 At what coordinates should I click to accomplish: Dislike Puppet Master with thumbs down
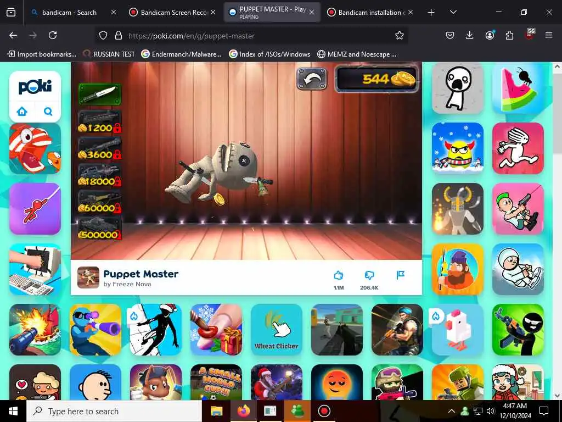[369, 275]
